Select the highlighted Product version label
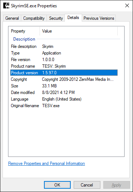The width and height of the screenshot is (133, 192). coord(25,73)
